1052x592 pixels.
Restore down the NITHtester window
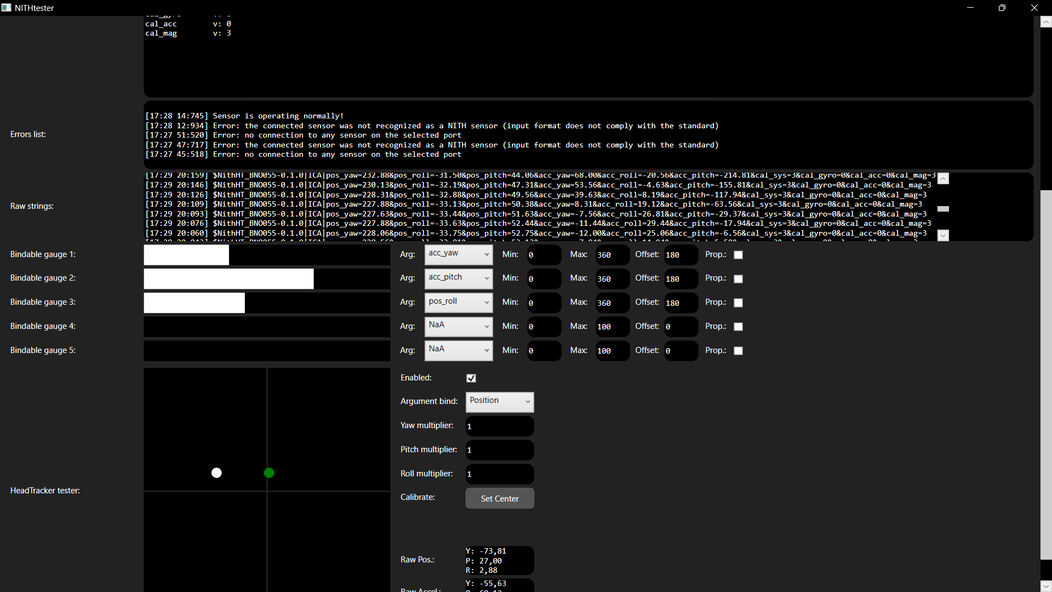pos(1002,8)
